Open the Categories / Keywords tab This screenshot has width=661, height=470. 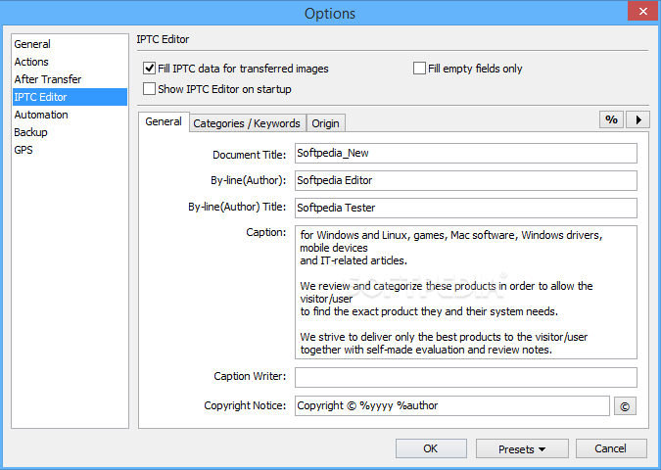(x=247, y=123)
